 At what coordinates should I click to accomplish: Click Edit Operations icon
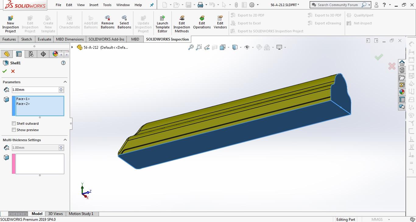[x=202, y=23]
